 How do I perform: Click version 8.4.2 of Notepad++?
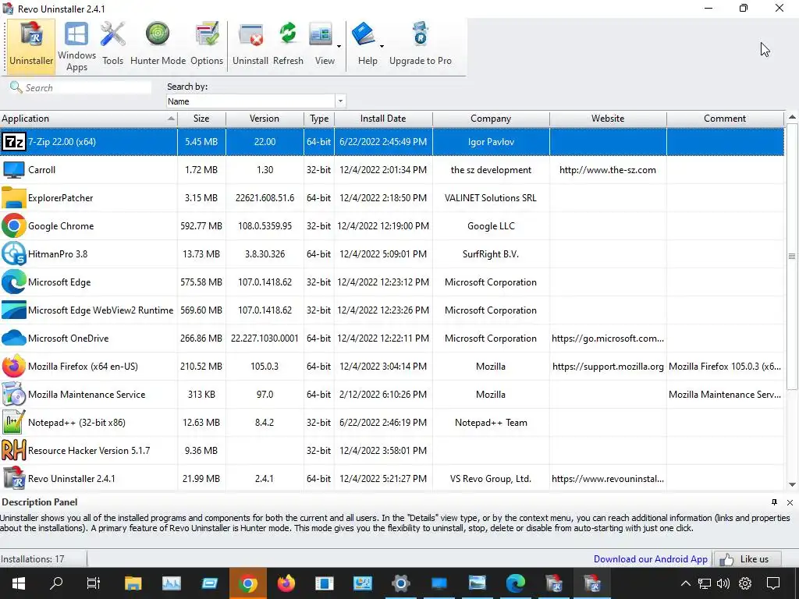pos(265,423)
